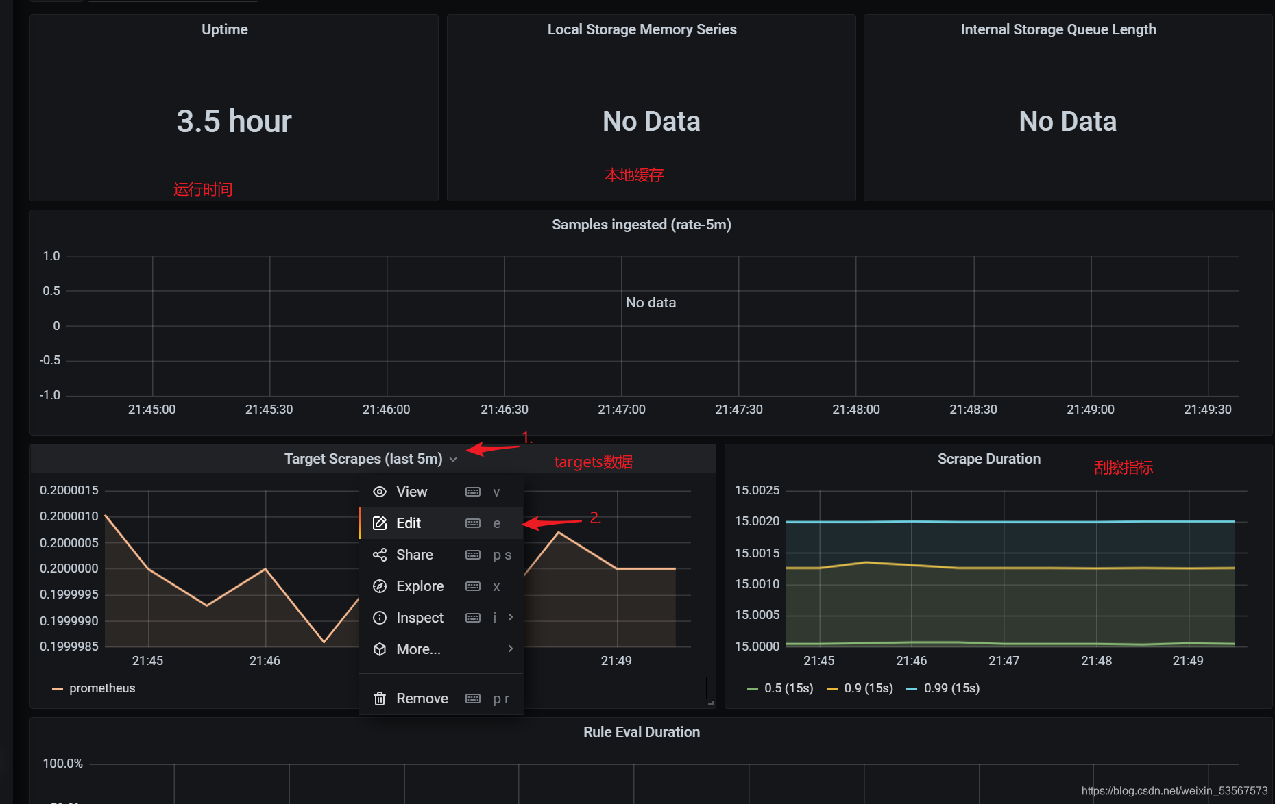Image resolution: width=1275 pixels, height=804 pixels.
Task: Click the eye icon next to View
Action: coord(379,492)
